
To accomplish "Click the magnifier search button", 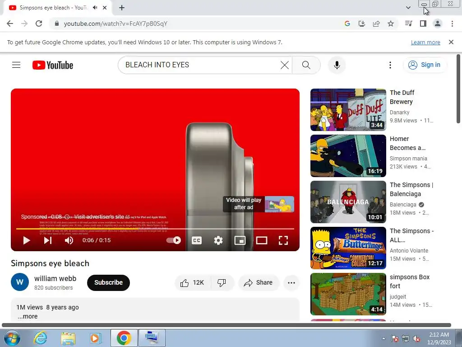I will 306,65.
